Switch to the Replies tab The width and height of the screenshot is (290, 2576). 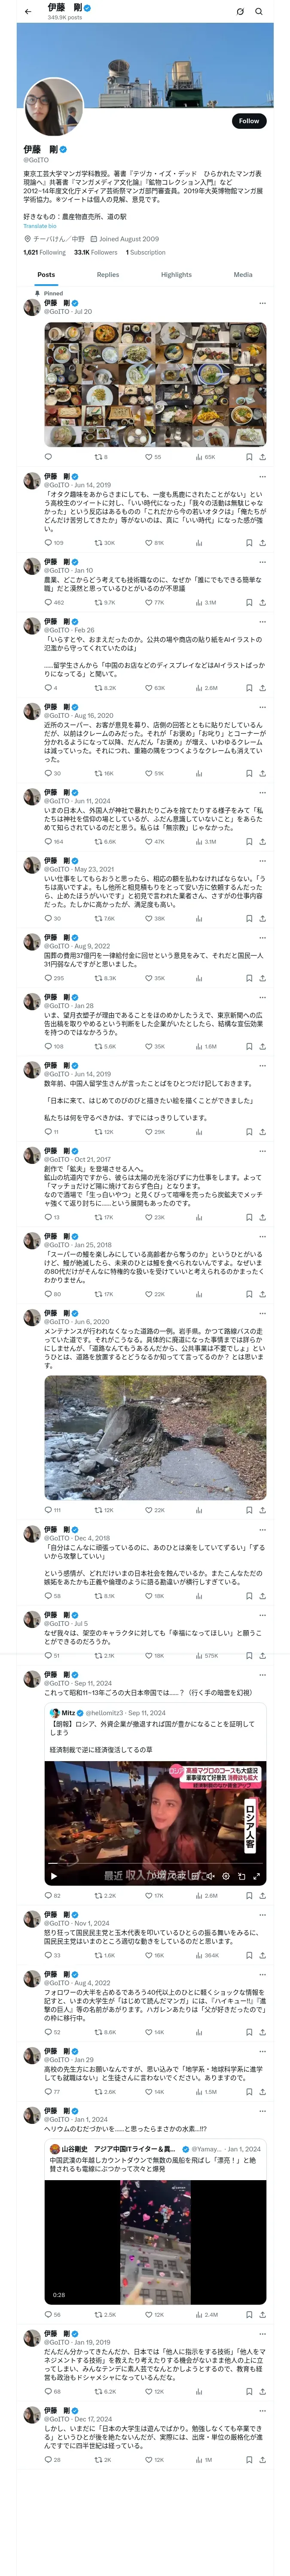(x=108, y=274)
